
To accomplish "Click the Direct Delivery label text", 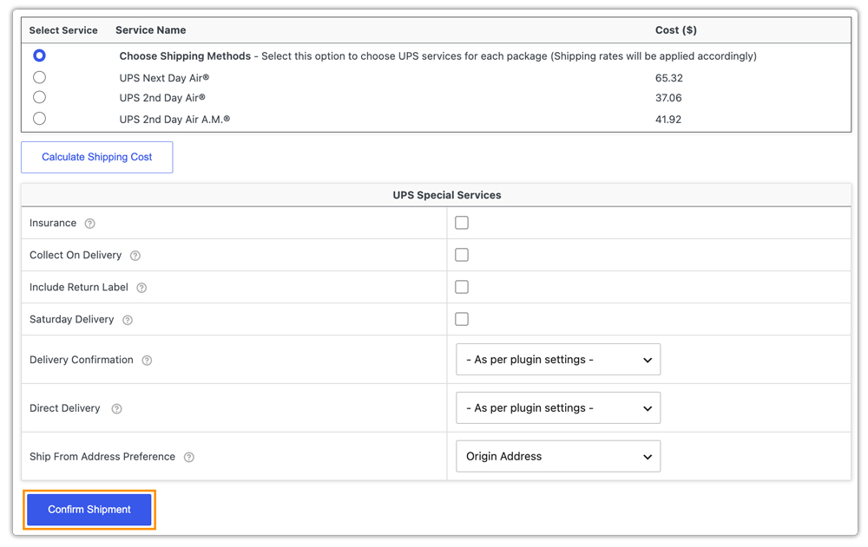I will (x=65, y=408).
